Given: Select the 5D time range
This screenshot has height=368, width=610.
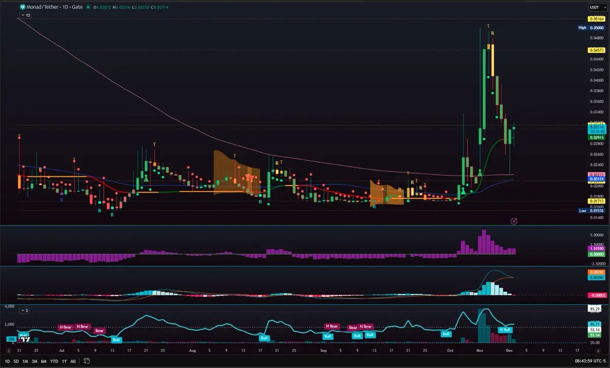Looking at the screenshot, I should [17, 361].
